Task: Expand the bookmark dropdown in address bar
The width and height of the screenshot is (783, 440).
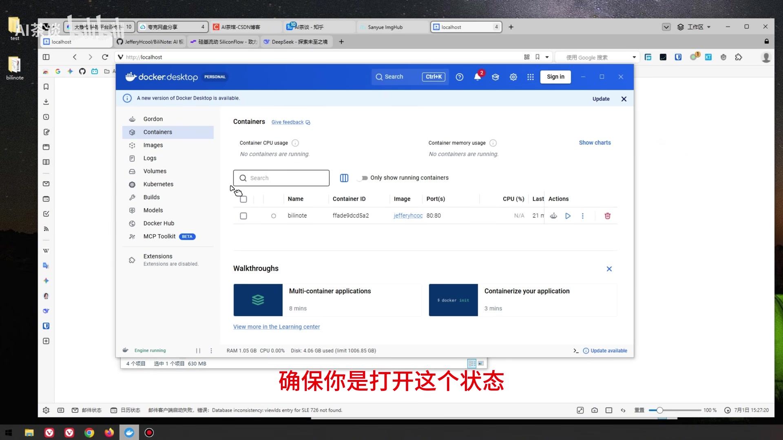Action: pyautogui.click(x=547, y=57)
